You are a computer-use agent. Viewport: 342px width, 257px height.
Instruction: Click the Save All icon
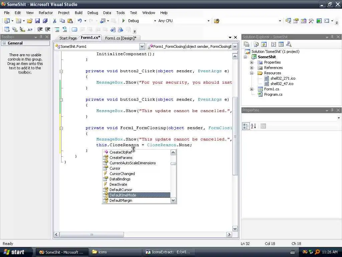click(x=45, y=21)
